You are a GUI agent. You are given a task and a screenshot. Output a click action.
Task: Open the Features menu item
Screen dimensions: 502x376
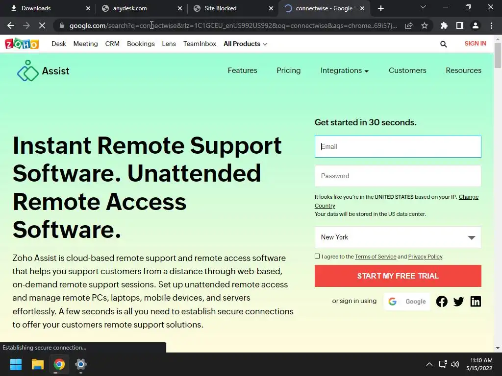242,70
